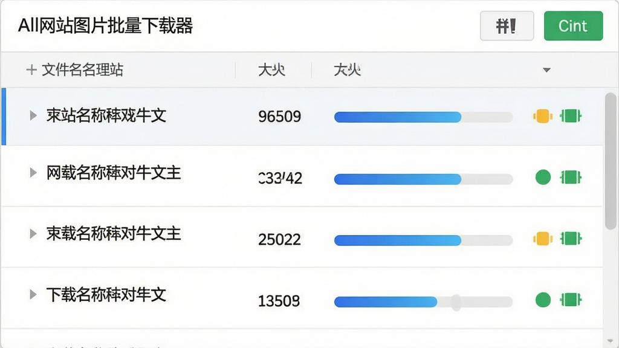Click the orange status icon in the 25022 row
The width and height of the screenshot is (619, 348).
pos(542,238)
